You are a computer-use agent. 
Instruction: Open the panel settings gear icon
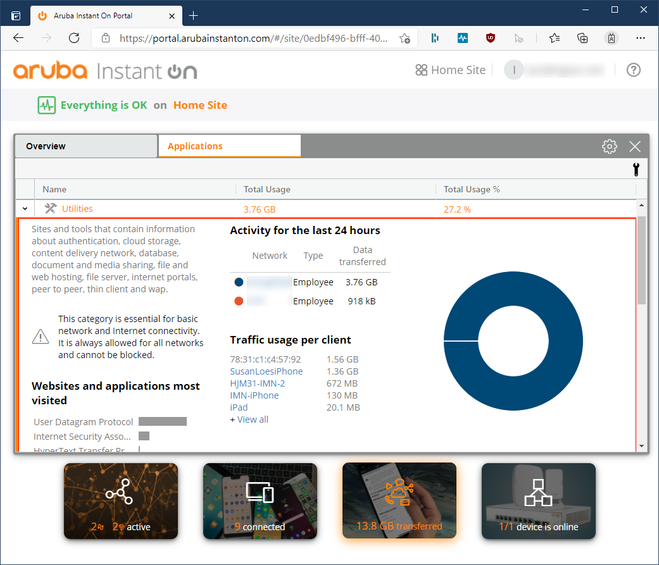tap(610, 146)
